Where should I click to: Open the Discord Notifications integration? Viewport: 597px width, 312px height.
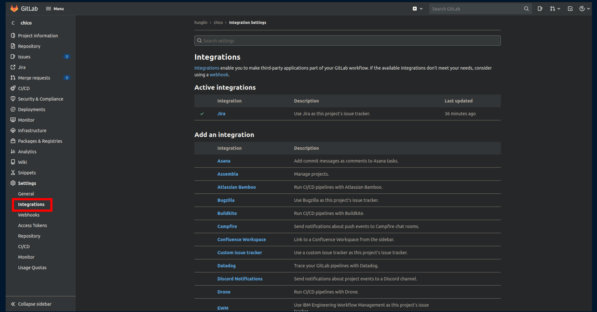pos(240,279)
